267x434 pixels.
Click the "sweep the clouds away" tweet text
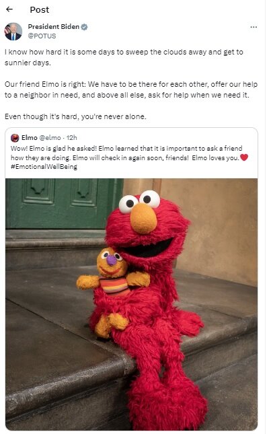coord(124,57)
